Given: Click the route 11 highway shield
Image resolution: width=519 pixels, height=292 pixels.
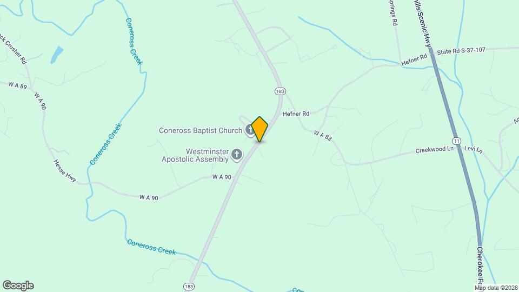Looking at the screenshot, I should tap(457, 141).
